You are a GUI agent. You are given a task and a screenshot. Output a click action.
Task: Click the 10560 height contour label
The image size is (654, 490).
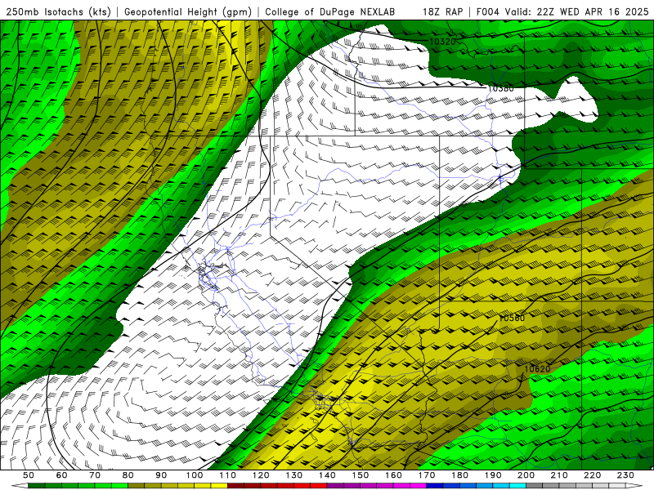pos(512,318)
